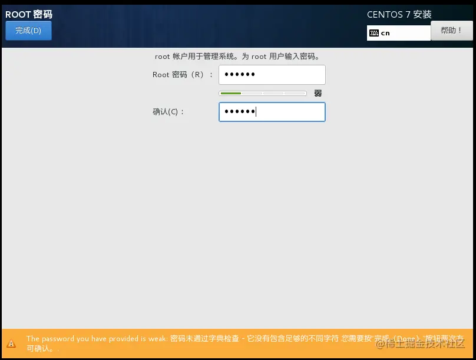Click the weak password warning message
This screenshot has height=360, width=476.
(x=245, y=344)
